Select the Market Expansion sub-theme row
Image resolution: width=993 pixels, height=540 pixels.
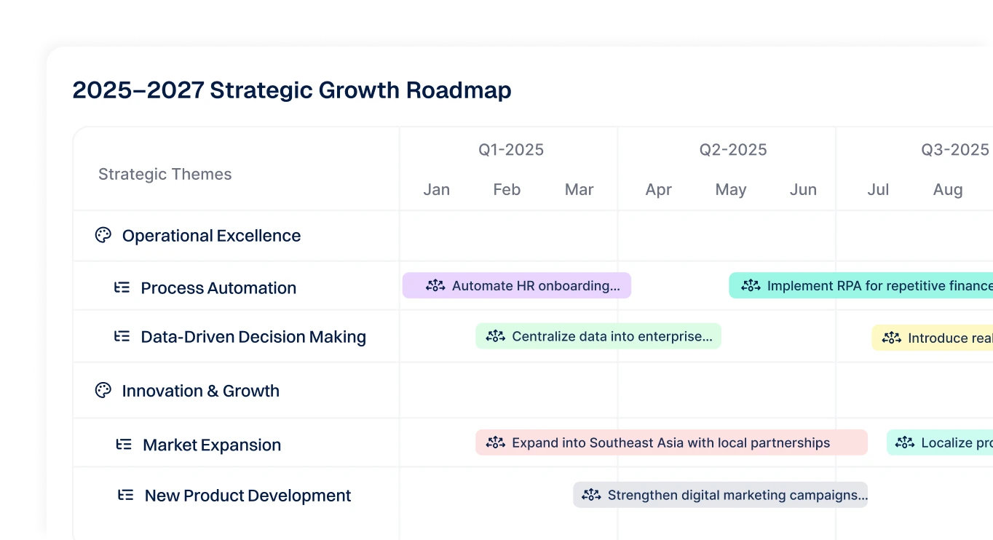(x=212, y=445)
